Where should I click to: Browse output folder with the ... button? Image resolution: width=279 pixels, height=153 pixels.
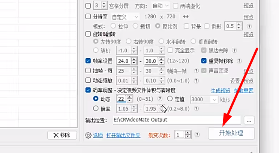(x=249, y=120)
